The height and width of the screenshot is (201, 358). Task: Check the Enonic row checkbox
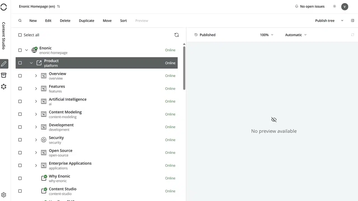20,50
